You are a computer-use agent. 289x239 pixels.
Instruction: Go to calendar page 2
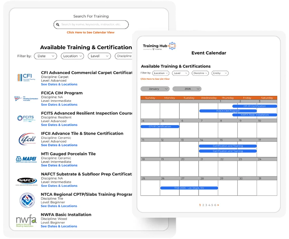203,205
